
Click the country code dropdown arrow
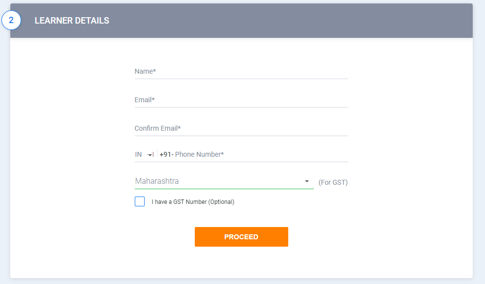[150, 155]
